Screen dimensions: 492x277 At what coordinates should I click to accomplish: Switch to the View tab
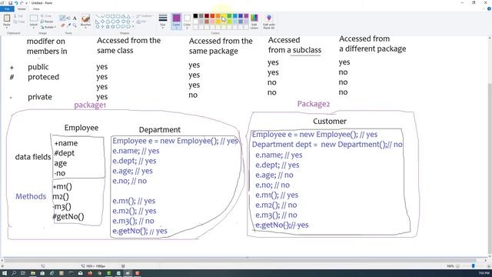coord(36,8)
